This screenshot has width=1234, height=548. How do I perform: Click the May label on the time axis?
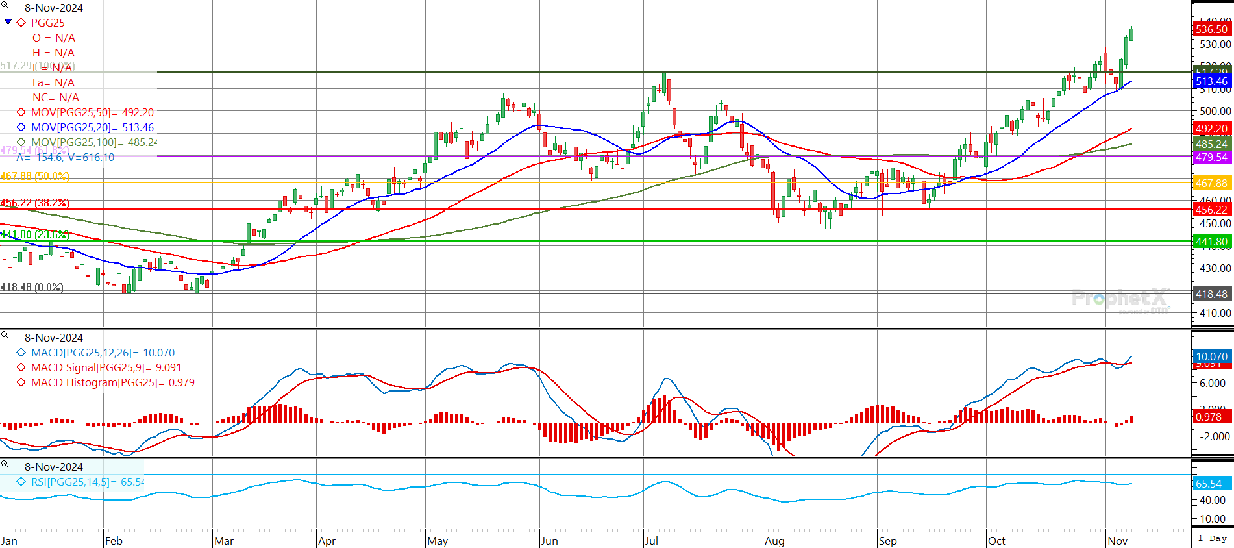tap(438, 541)
